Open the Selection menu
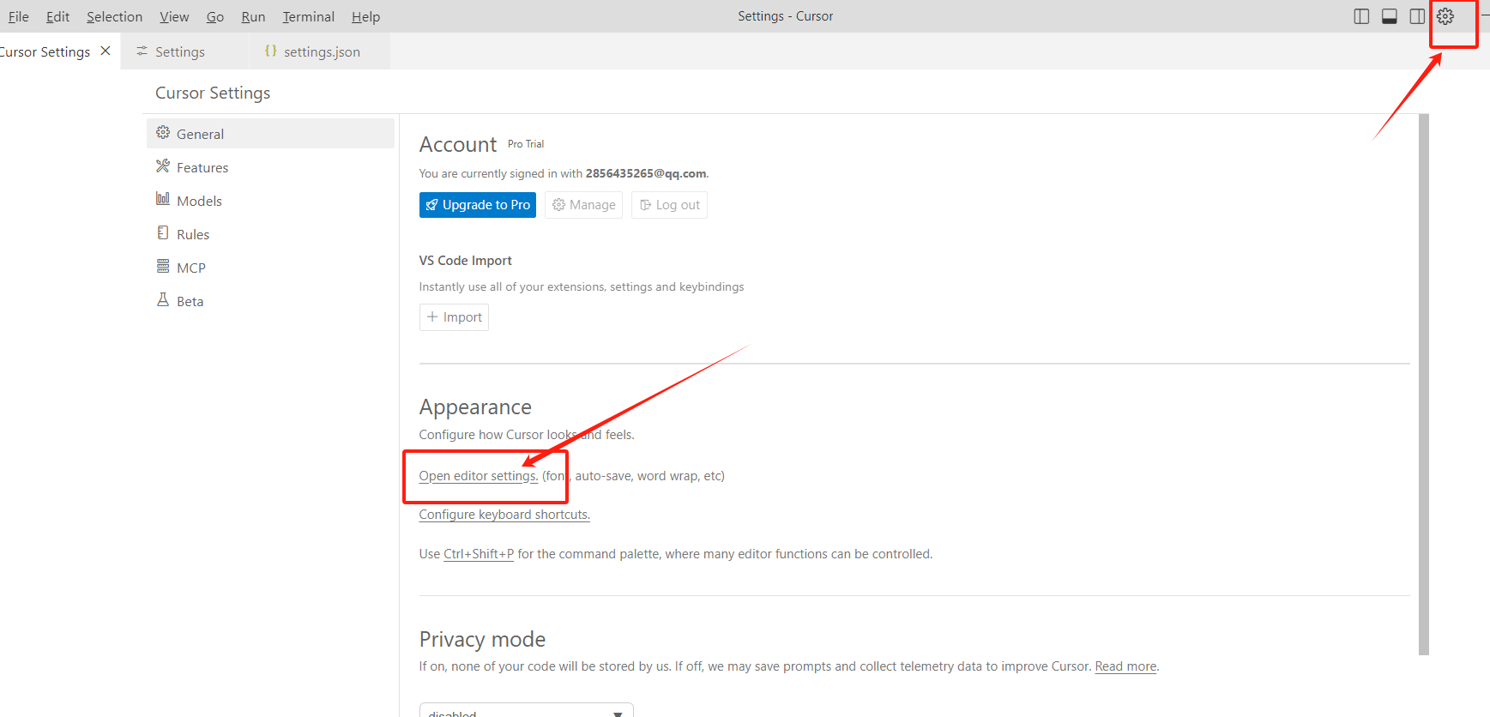This screenshot has width=1490, height=717. tap(114, 16)
